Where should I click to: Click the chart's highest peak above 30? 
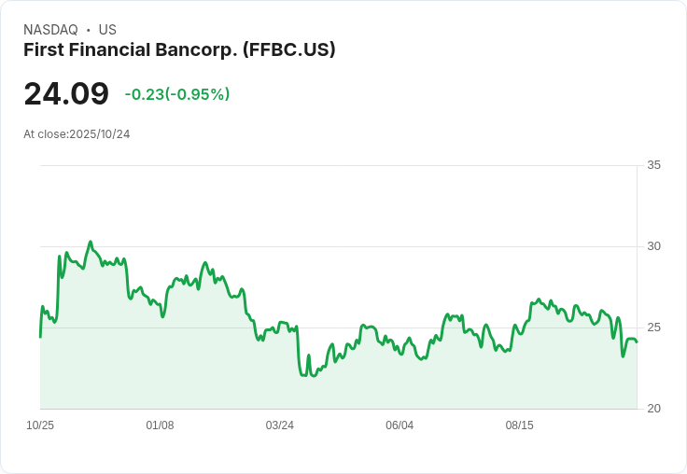click(x=91, y=242)
